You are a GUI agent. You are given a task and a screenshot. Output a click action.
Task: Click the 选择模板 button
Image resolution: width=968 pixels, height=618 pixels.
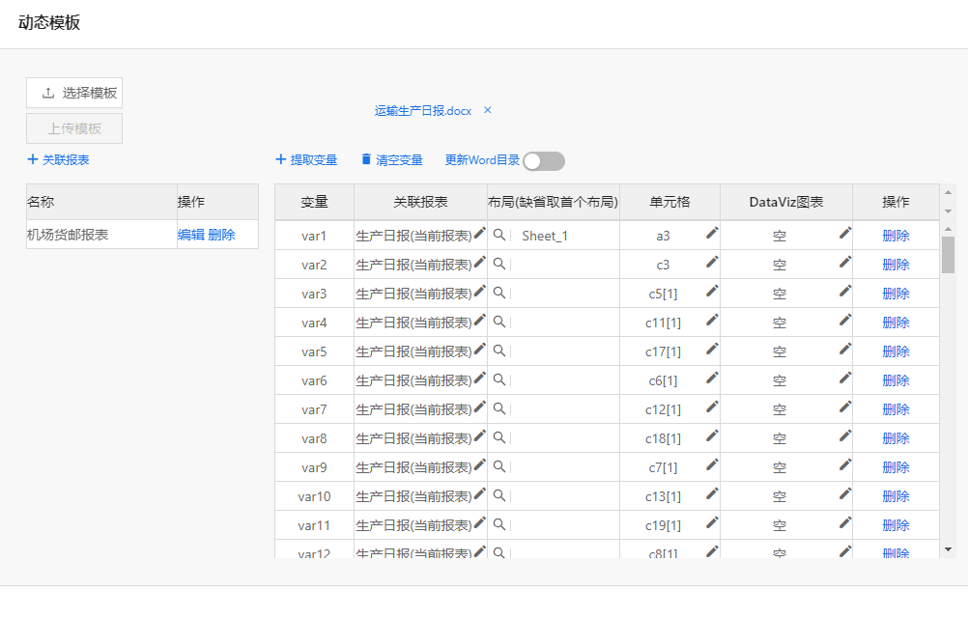click(74, 93)
